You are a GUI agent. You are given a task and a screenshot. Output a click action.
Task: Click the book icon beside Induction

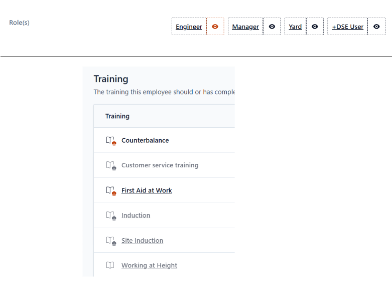(111, 216)
